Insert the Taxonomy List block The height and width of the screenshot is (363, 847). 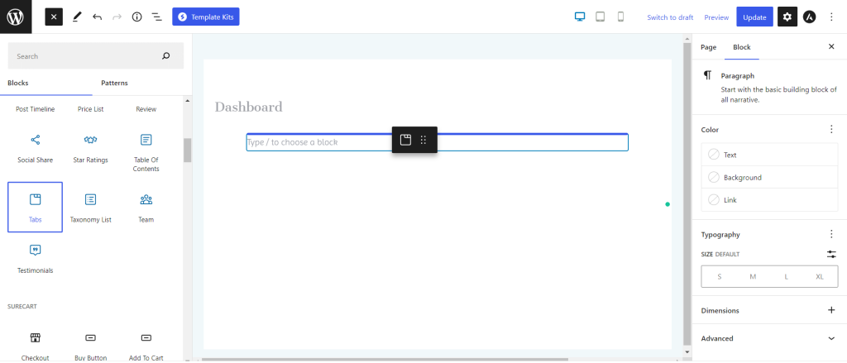(x=91, y=207)
